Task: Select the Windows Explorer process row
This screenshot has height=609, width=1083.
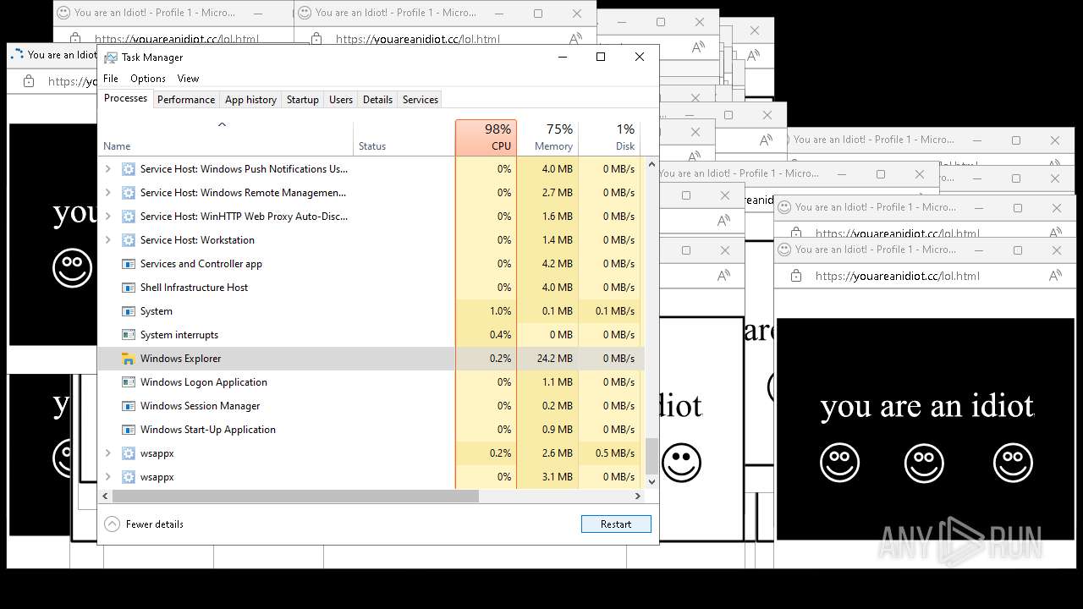Action: [371, 359]
